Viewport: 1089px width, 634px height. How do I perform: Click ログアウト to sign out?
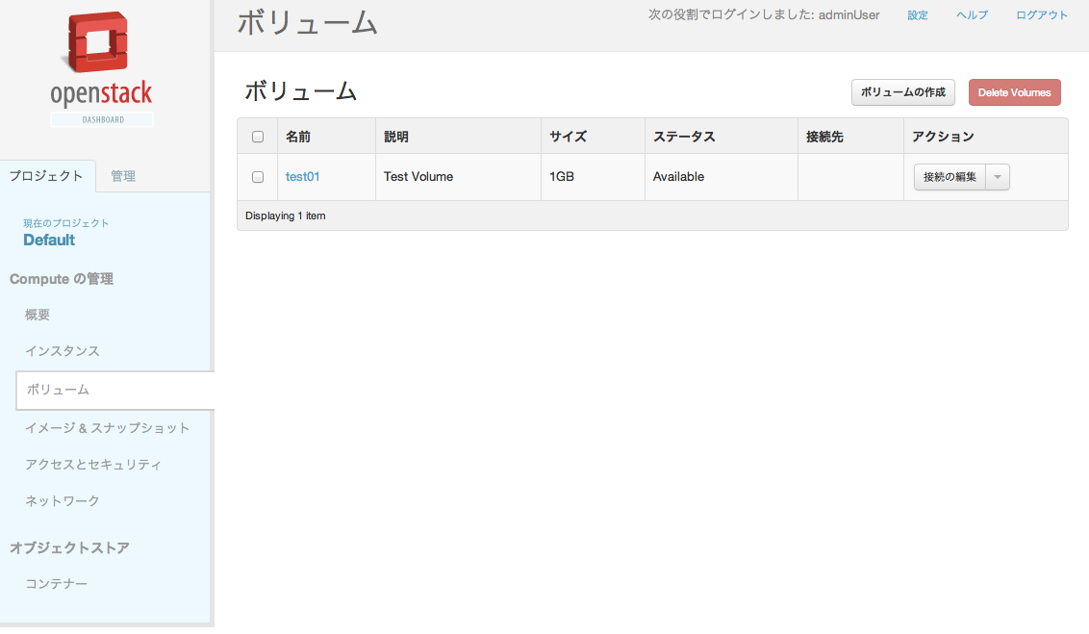[1042, 15]
